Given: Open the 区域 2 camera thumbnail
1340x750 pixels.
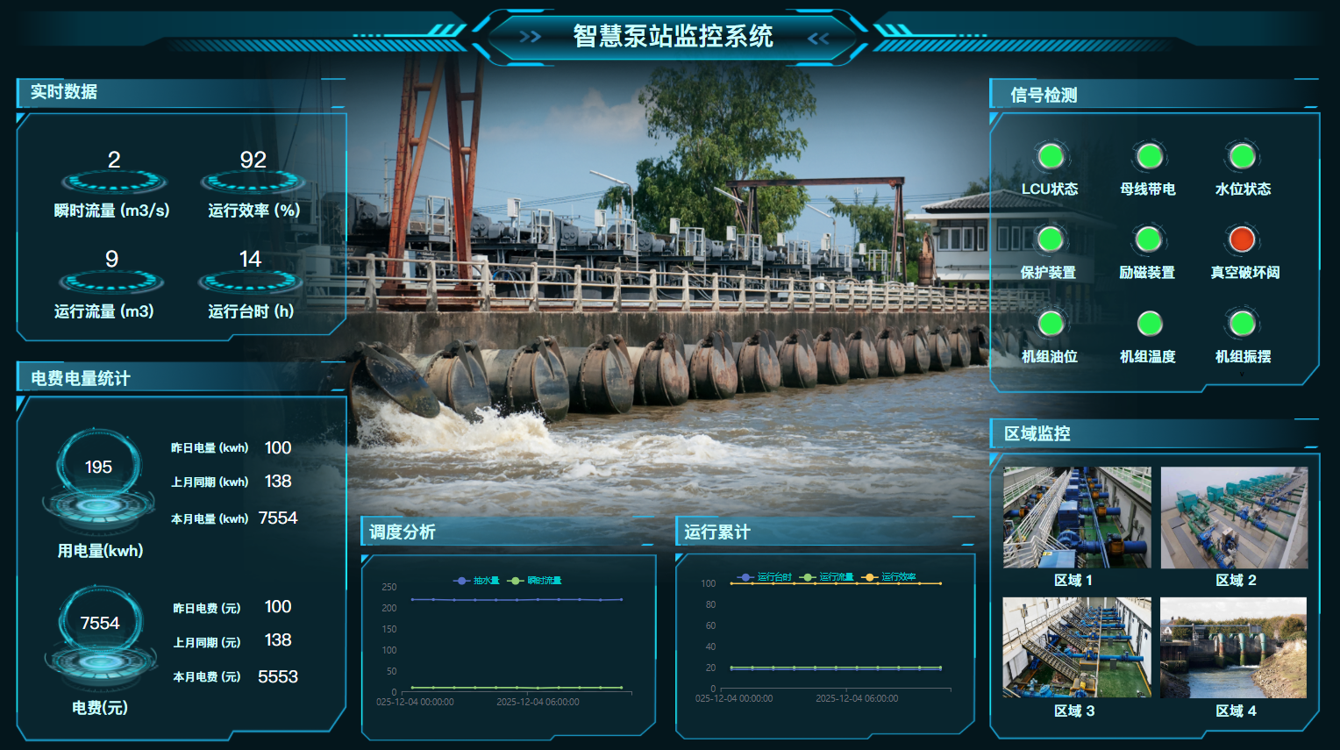Looking at the screenshot, I should click(1234, 518).
